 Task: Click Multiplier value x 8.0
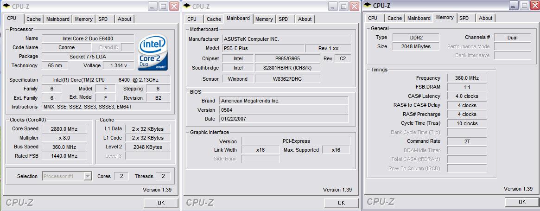64,138
